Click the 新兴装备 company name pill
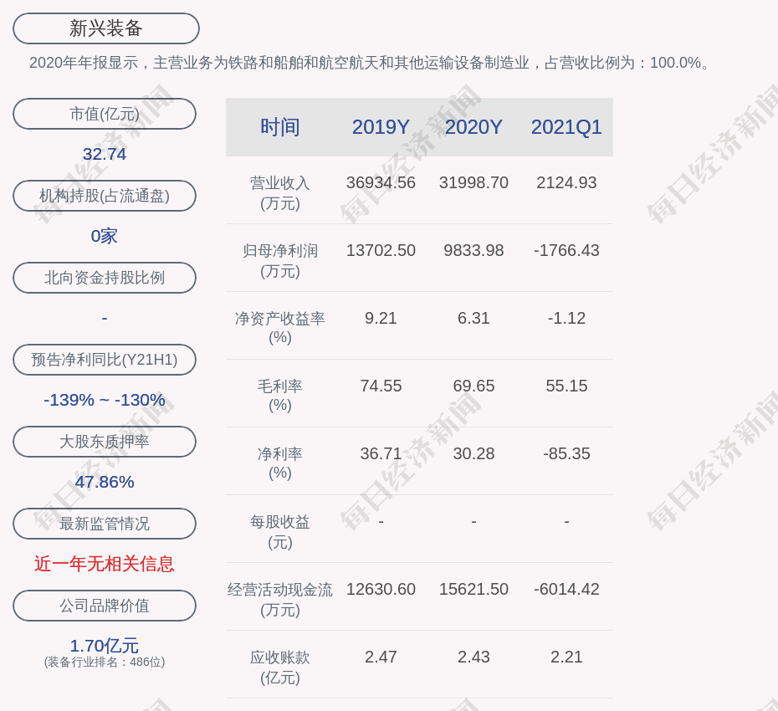This screenshot has height=711, width=778. (105, 28)
